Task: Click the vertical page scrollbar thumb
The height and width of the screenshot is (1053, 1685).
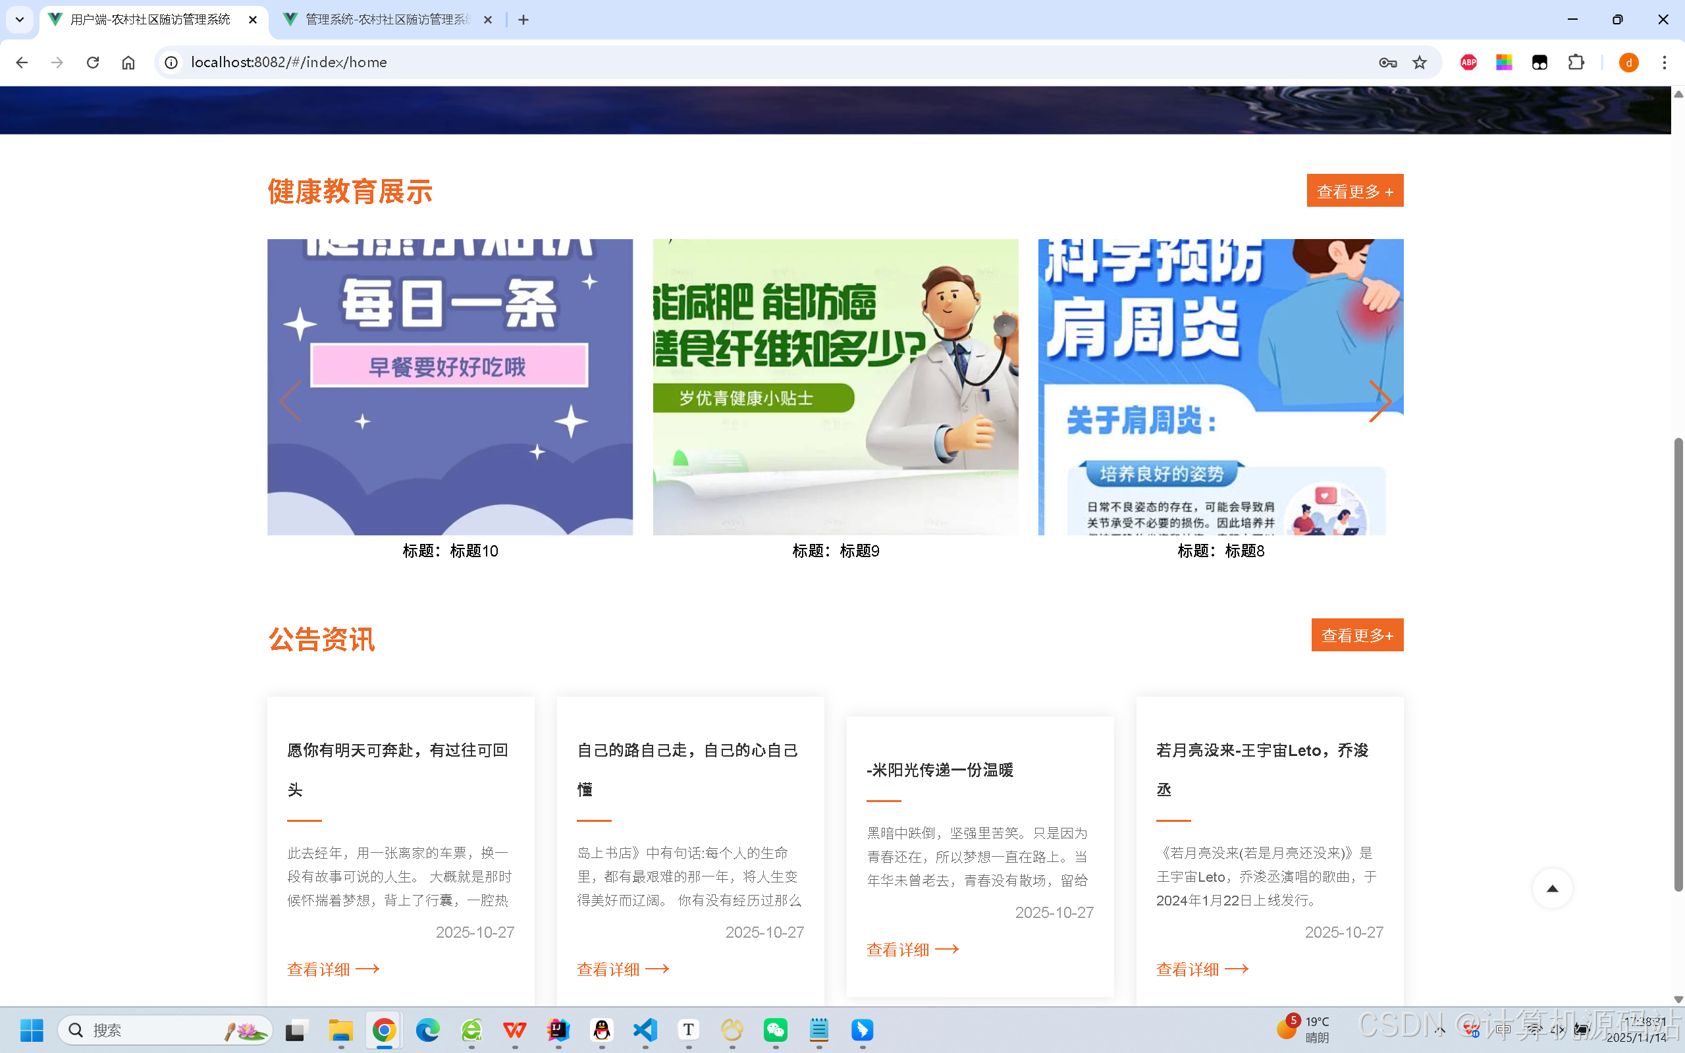Action: click(1678, 664)
